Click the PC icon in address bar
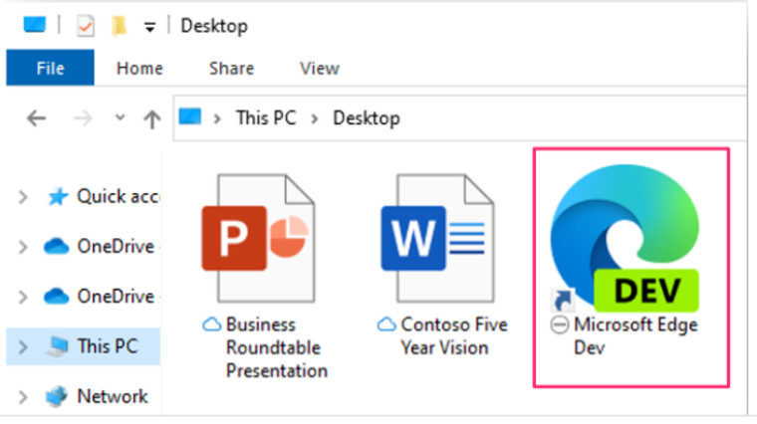Viewport: 757px width, 424px height. [189, 116]
